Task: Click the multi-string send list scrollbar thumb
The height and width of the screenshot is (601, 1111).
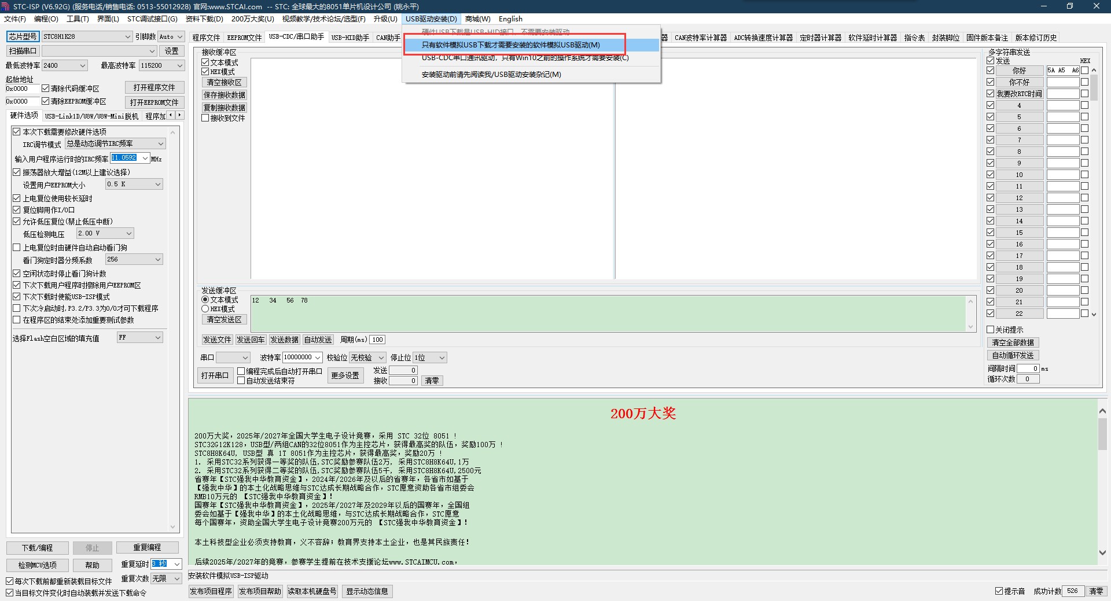Action: [x=1094, y=88]
